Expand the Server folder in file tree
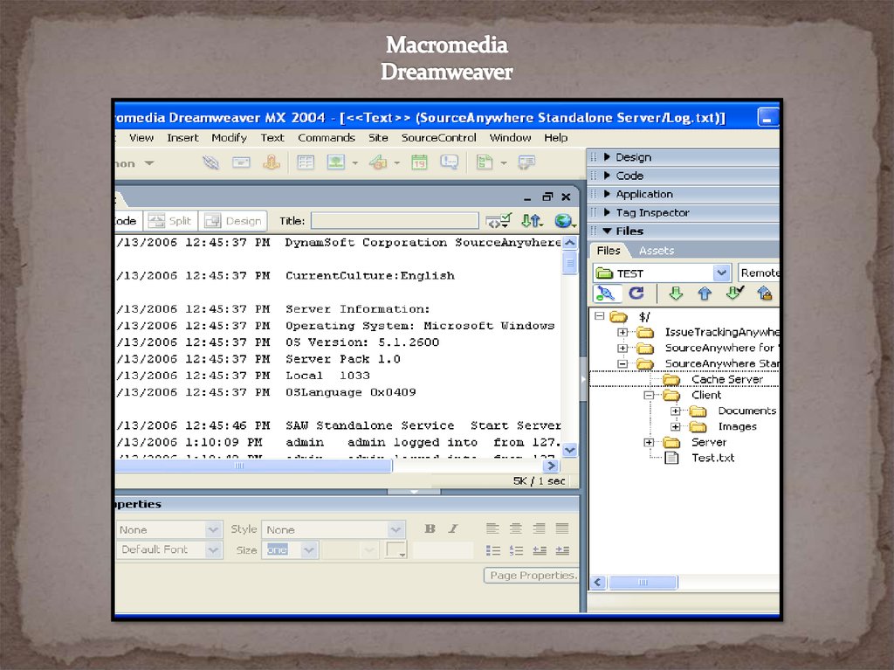This screenshot has width=894, height=670. coord(649,442)
